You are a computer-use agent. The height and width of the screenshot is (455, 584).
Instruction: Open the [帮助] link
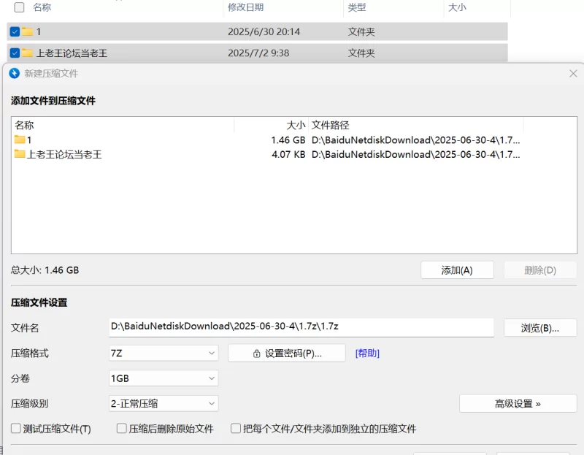click(x=367, y=353)
